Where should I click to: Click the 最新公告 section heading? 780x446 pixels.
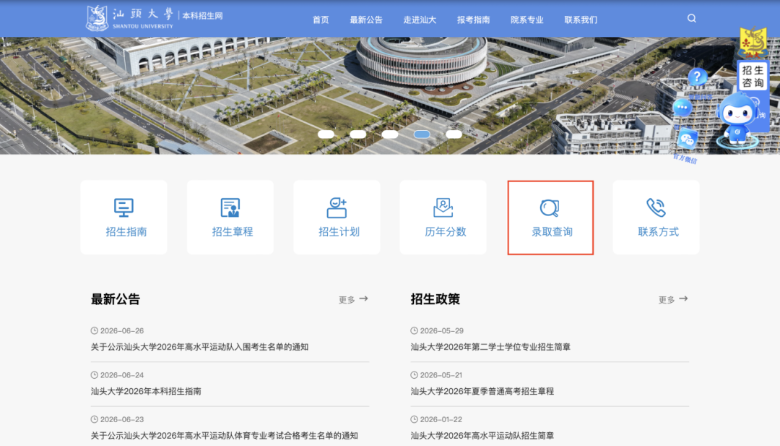point(116,299)
